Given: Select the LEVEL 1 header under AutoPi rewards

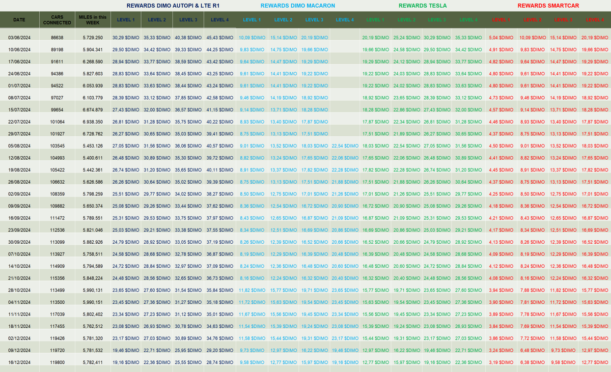Looking at the screenshot, I should pos(126,20).
